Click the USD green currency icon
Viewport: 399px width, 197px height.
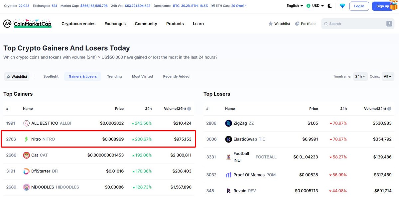[x=309, y=6]
